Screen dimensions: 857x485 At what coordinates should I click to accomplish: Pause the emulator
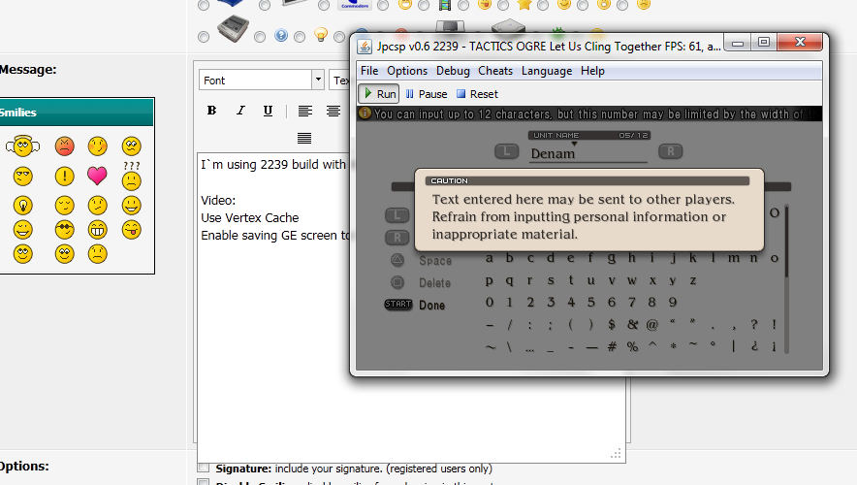(427, 94)
